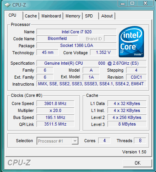Open the About tab
Viewport: 156px width, 172px height.
107,16
